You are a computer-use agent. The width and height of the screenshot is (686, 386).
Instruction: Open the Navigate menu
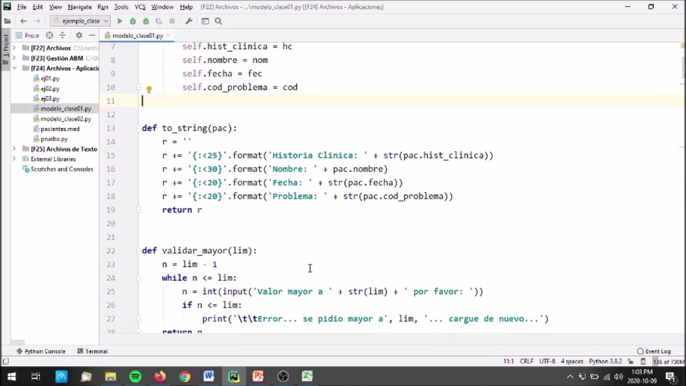tap(79, 7)
